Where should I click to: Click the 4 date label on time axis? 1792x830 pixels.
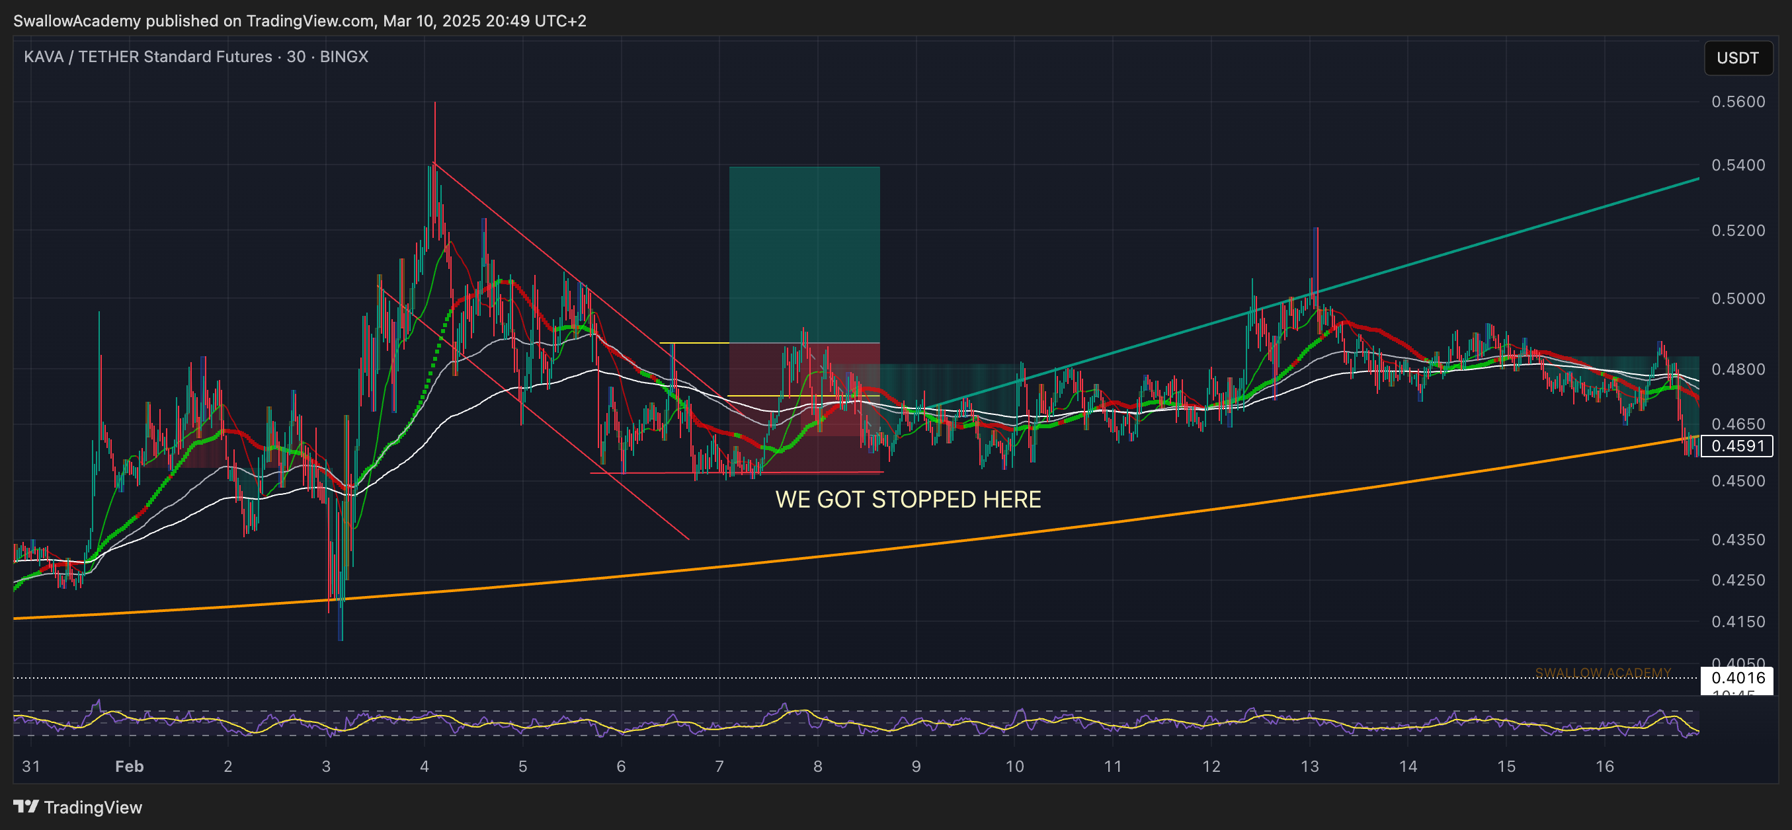(x=425, y=766)
